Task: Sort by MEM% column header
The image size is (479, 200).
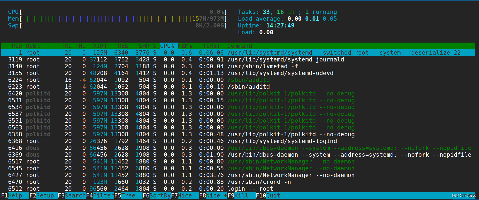Action: click(185, 46)
